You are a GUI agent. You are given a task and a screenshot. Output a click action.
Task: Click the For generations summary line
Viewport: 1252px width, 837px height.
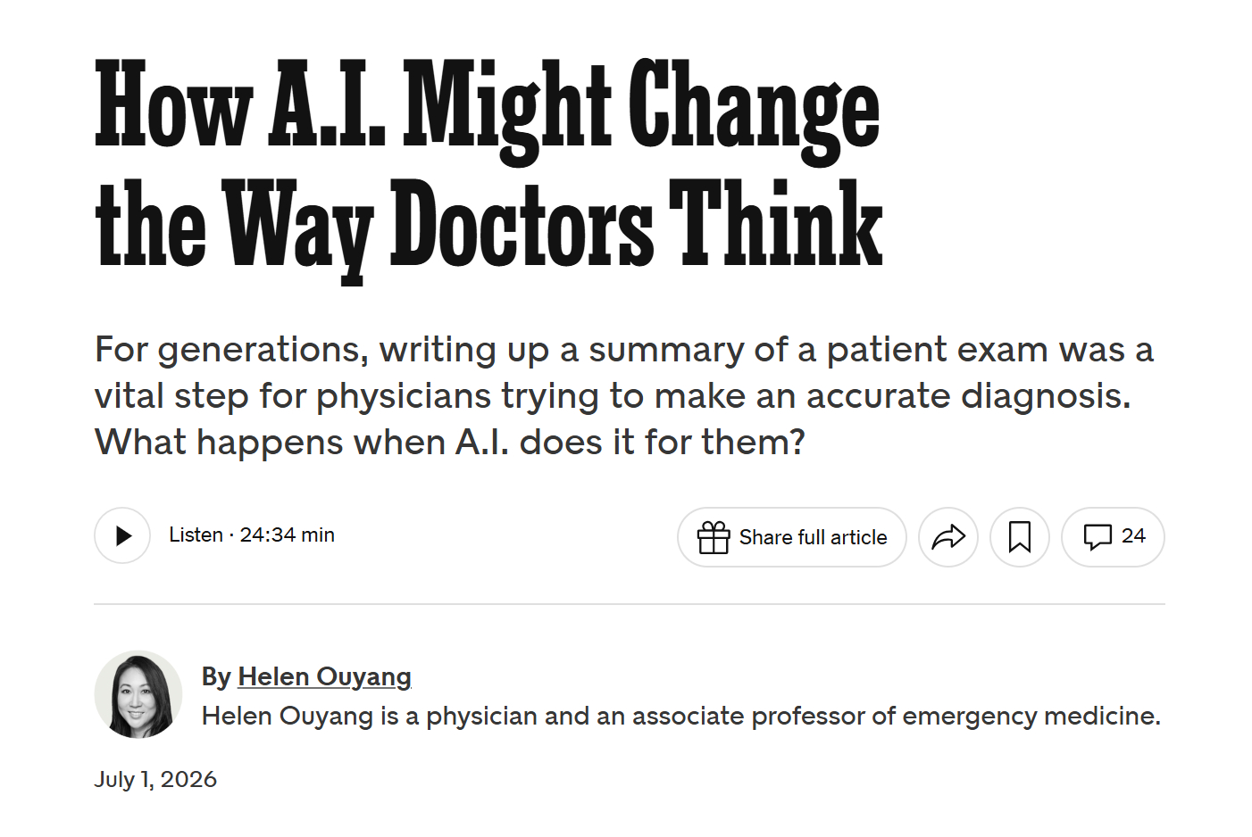[x=624, y=350]
